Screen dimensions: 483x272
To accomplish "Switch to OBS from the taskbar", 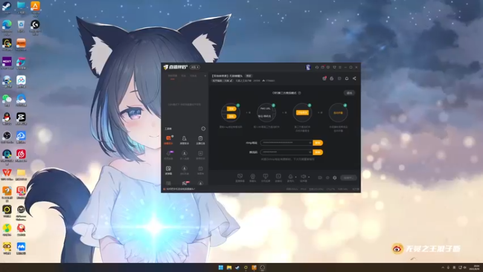I will (x=262, y=267).
